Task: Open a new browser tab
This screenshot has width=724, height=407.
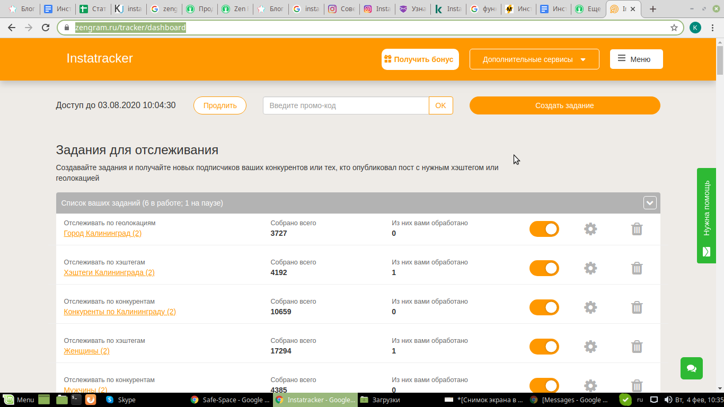Action: pyautogui.click(x=653, y=9)
